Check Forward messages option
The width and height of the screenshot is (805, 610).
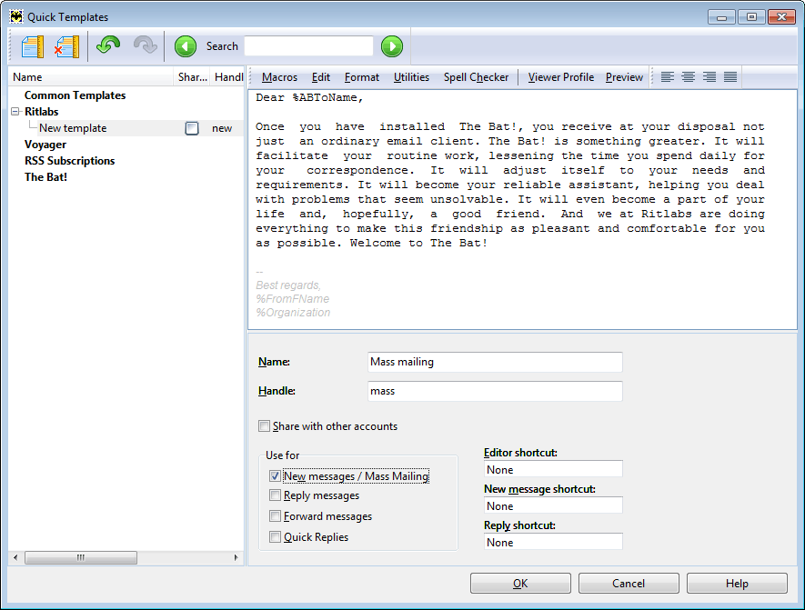click(276, 516)
